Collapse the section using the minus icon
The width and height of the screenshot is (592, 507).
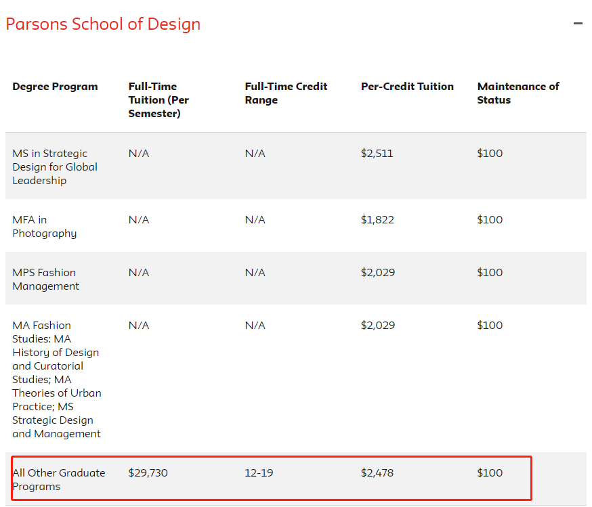tap(577, 24)
